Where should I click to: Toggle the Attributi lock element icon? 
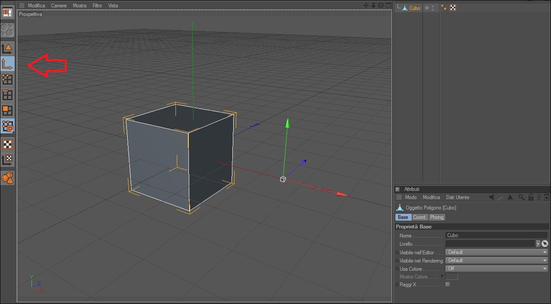click(531, 197)
